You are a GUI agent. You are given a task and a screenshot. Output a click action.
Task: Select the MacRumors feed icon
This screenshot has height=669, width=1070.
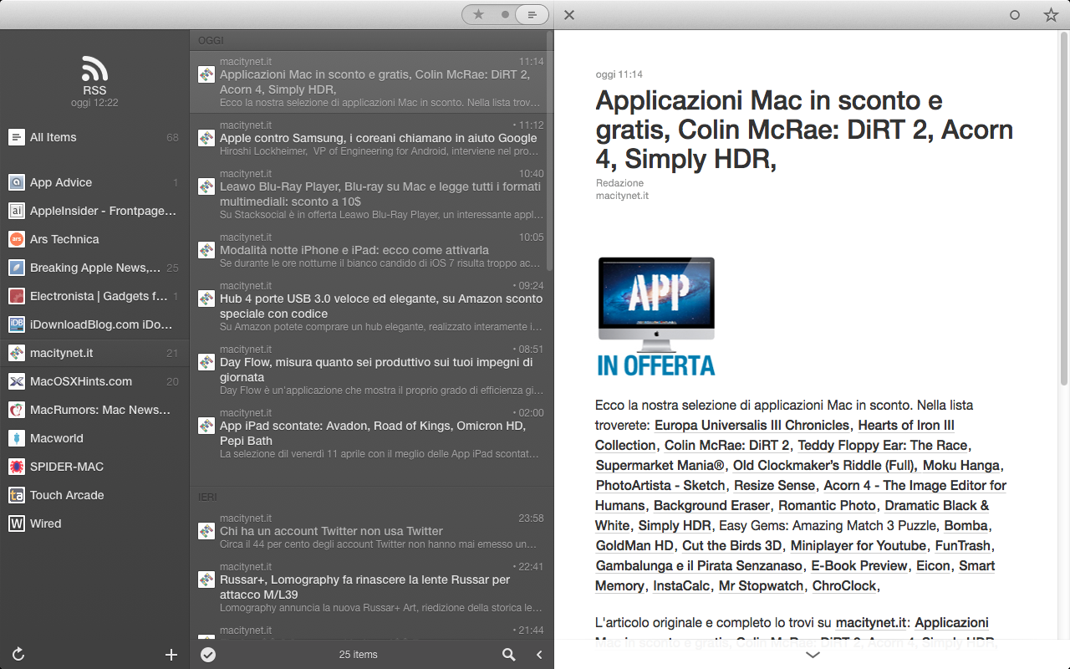tap(16, 410)
